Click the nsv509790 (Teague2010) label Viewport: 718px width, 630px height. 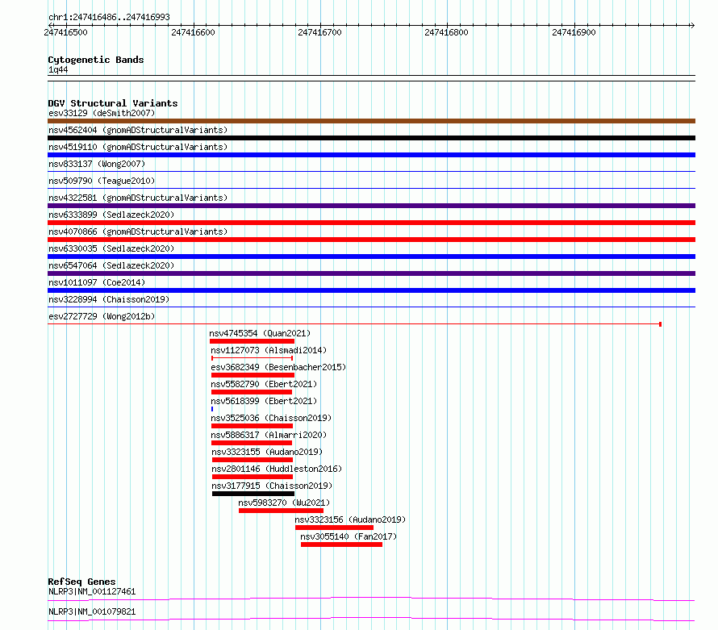102,181
